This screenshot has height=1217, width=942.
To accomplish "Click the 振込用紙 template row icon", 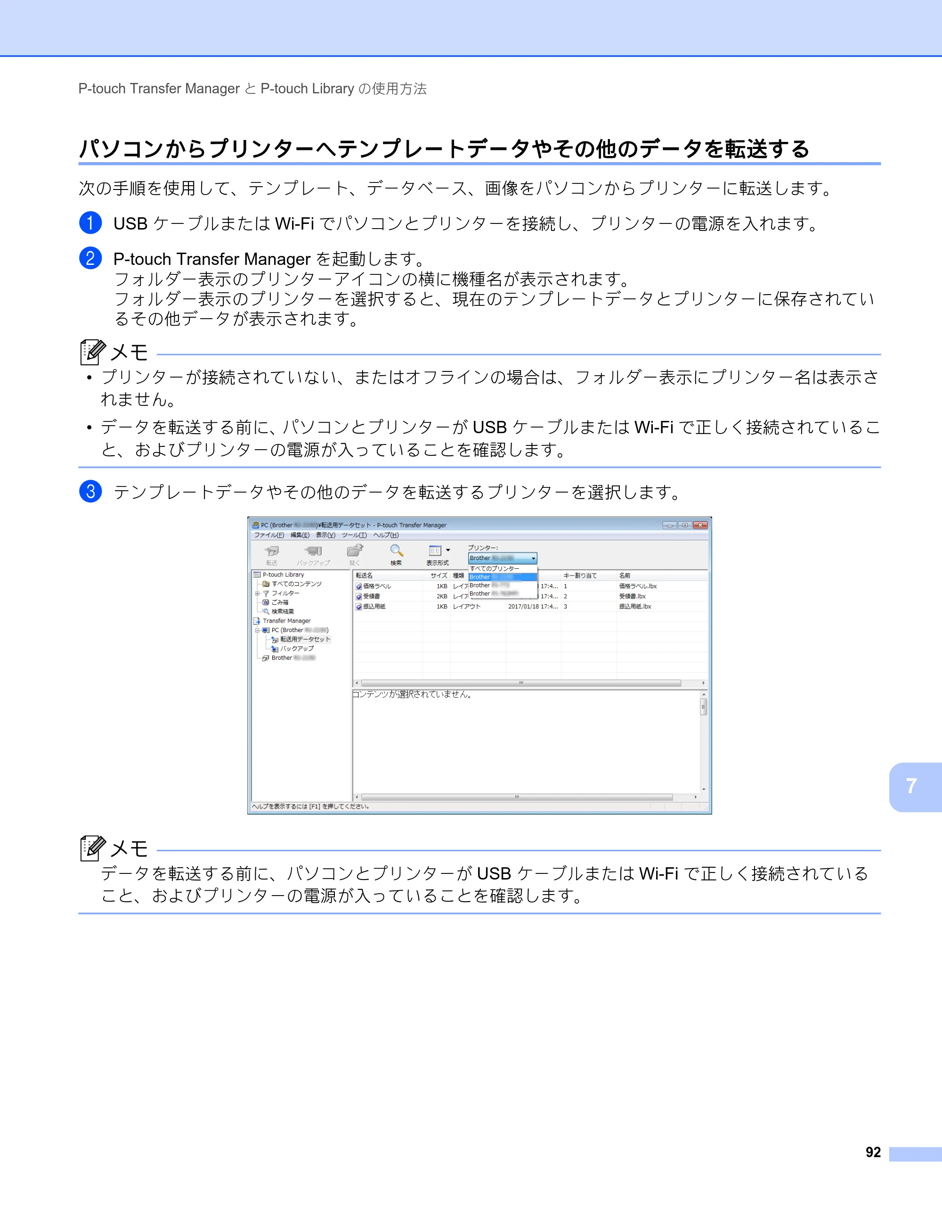I will point(358,606).
